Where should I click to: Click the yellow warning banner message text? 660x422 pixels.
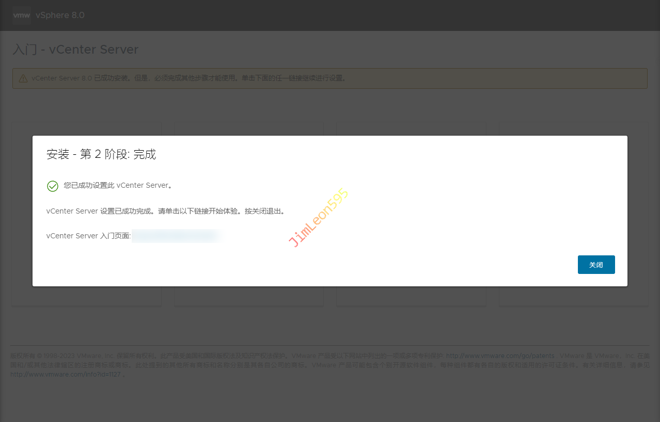(188, 78)
